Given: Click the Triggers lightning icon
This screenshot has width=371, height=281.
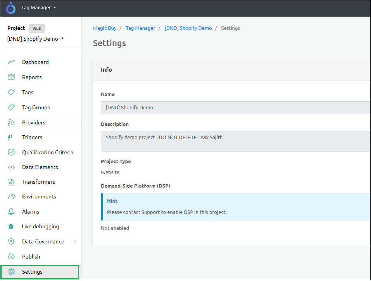Looking at the screenshot, I should tap(11, 138).
